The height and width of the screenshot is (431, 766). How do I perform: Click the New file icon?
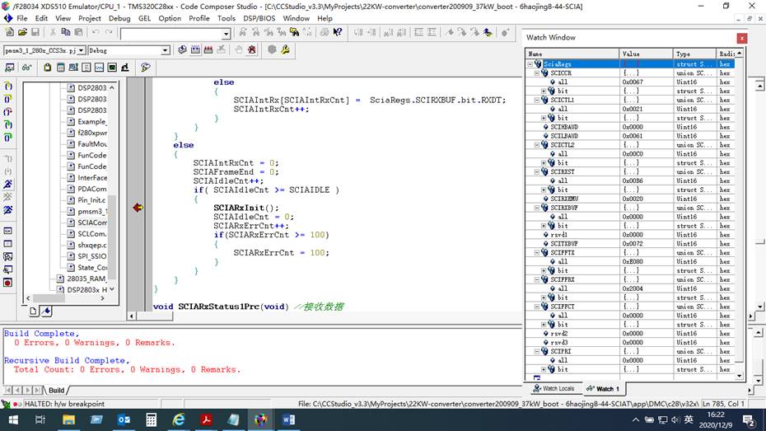tap(10, 32)
